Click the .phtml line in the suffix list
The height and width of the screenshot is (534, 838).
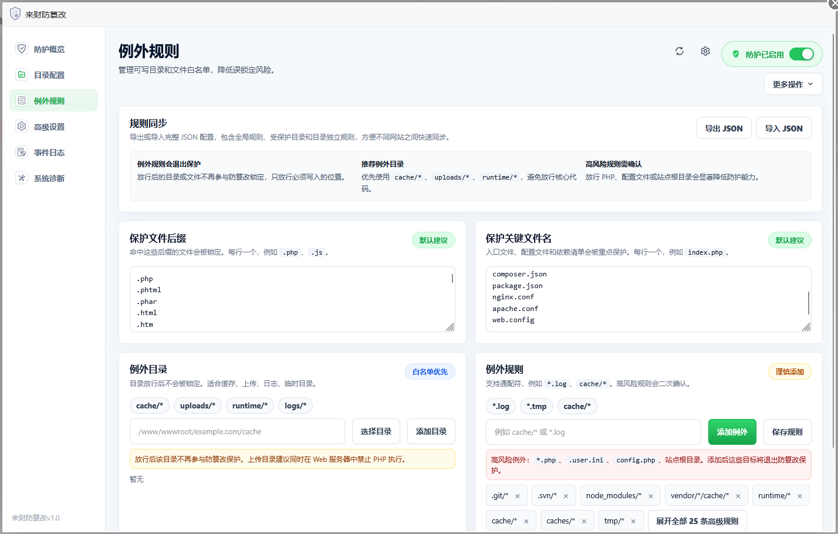(149, 290)
